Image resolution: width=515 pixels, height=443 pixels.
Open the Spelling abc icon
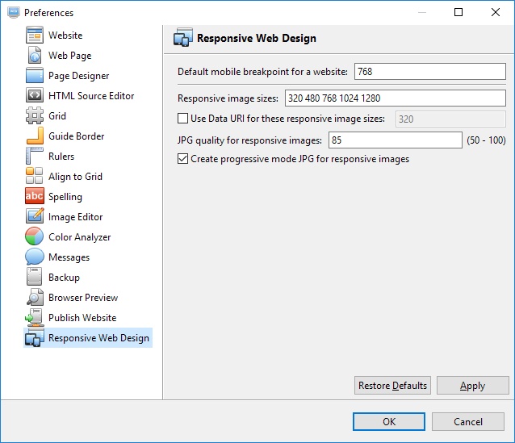coord(35,196)
